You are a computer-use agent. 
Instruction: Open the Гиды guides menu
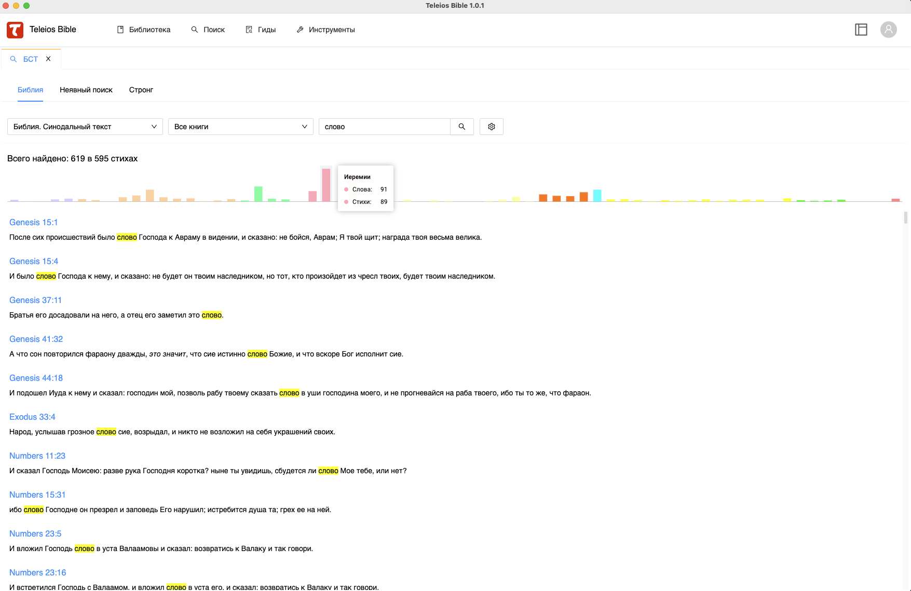(x=261, y=30)
